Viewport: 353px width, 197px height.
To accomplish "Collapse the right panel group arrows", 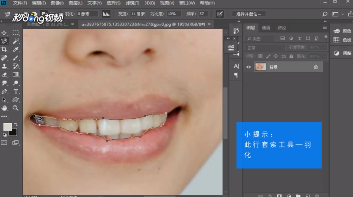I will coord(325,21).
